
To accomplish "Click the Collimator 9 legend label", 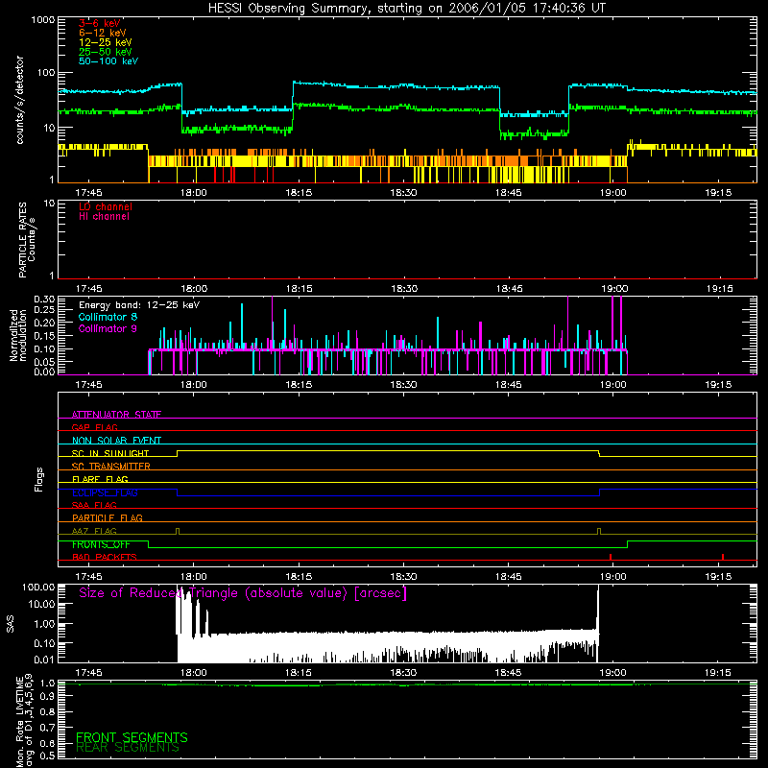I will tap(108, 328).
